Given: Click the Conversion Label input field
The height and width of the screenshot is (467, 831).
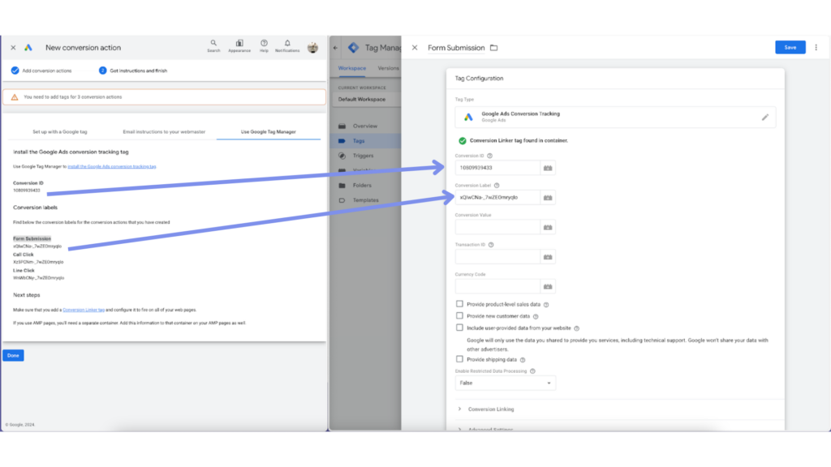Looking at the screenshot, I should (x=497, y=198).
